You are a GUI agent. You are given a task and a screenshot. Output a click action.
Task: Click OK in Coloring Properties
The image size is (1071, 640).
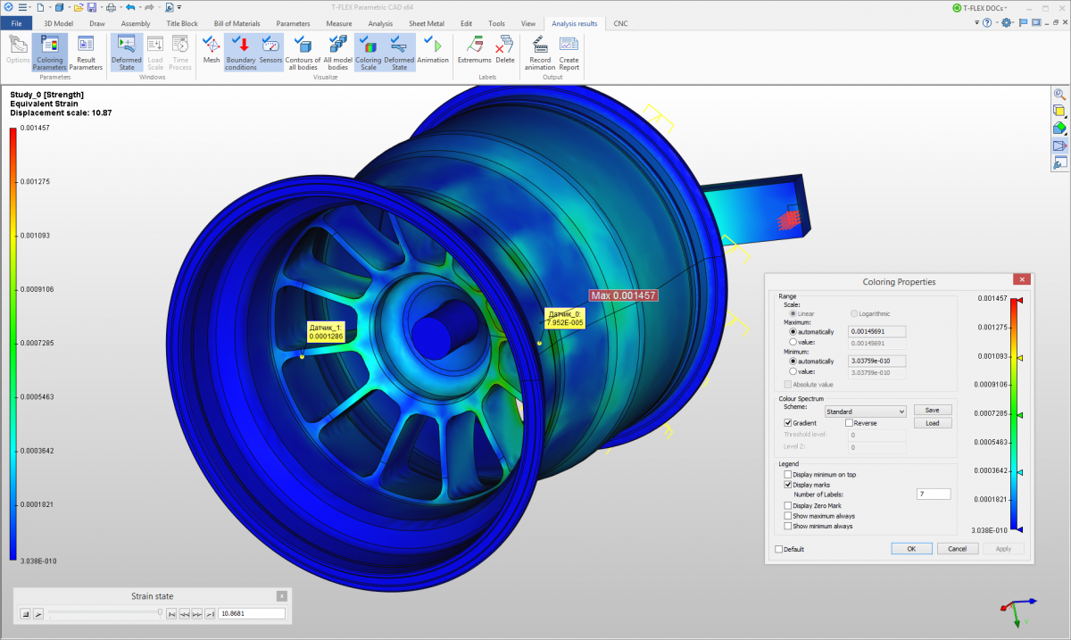911,549
